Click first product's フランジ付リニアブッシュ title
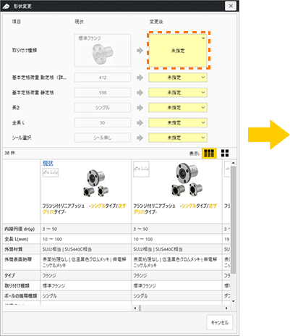The image size is (290, 336). pyautogui.click(x=84, y=209)
